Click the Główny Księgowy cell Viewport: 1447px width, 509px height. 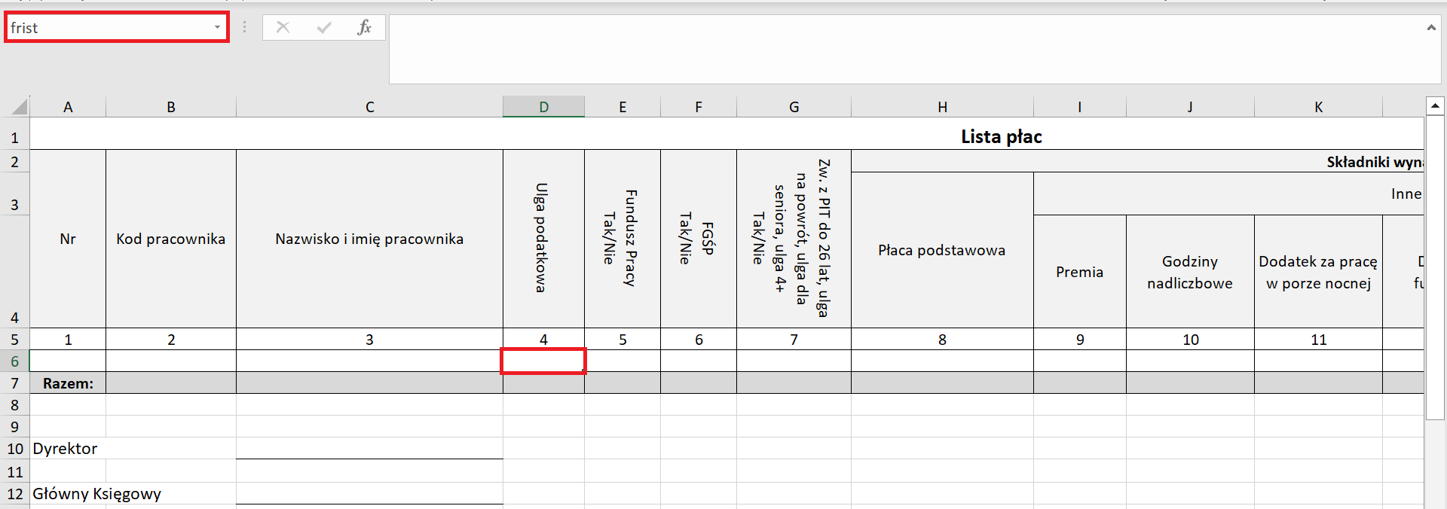click(98, 494)
